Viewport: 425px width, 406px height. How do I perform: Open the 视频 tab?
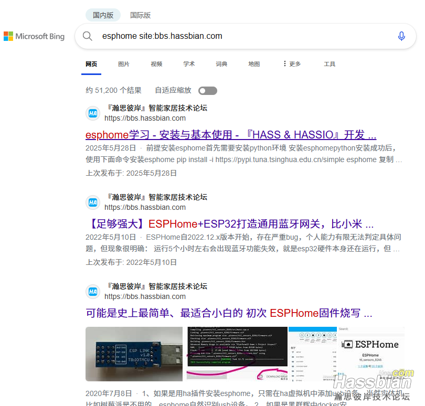pos(156,64)
